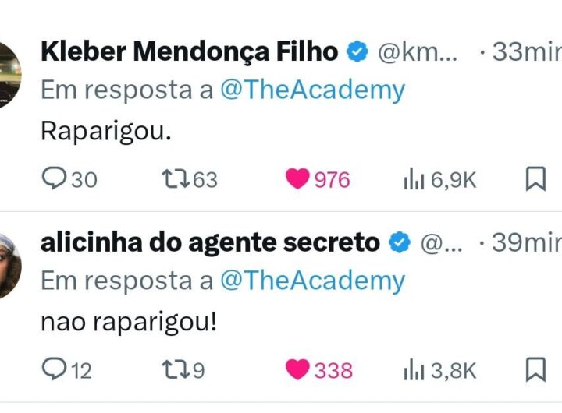
Task: Reply to alicinha's 'nao raparigou!' tweet
Action: [x=66, y=369]
